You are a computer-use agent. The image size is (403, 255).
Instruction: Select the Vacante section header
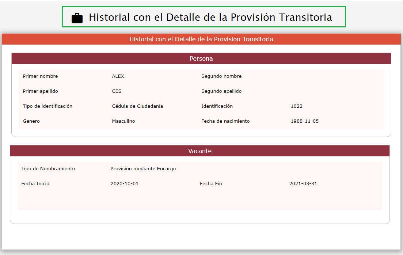click(x=199, y=151)
